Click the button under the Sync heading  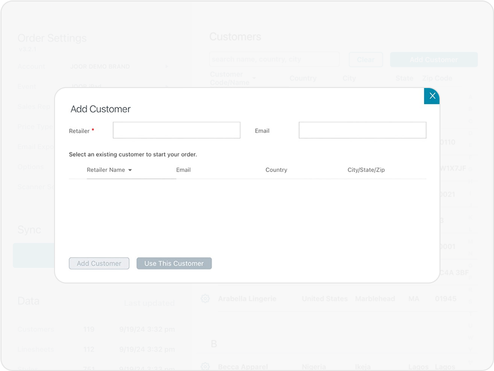tap(34, 255)
